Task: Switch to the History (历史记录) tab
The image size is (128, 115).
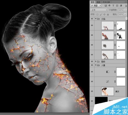Action: [106, 2]
